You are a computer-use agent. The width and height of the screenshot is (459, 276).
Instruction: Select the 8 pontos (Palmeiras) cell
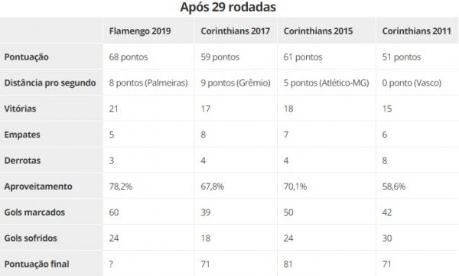click(148, 83)
